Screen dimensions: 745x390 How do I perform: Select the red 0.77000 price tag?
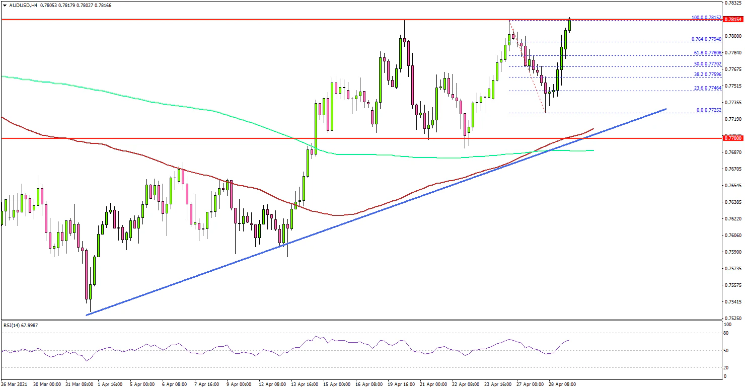coord(732,137)
